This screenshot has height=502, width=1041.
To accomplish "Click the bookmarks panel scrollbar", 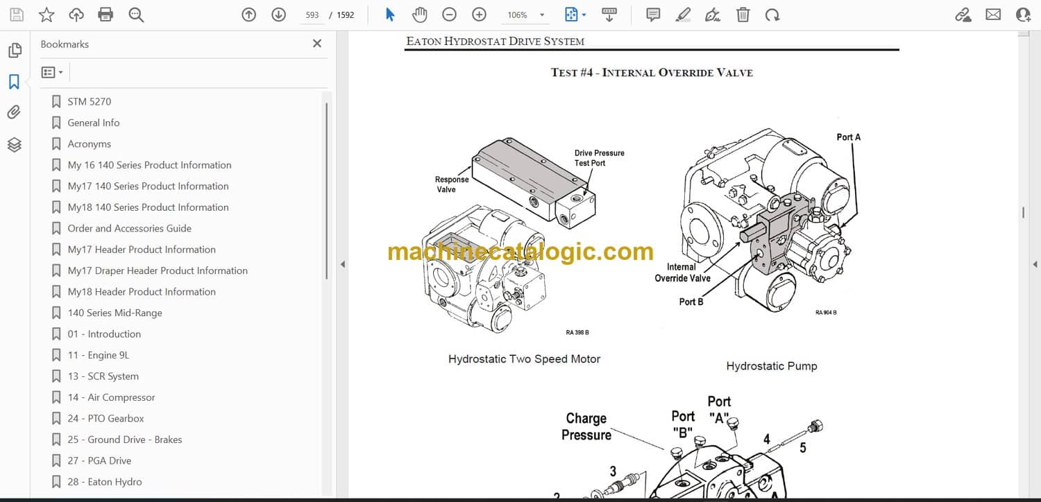I will coord(327,190).
